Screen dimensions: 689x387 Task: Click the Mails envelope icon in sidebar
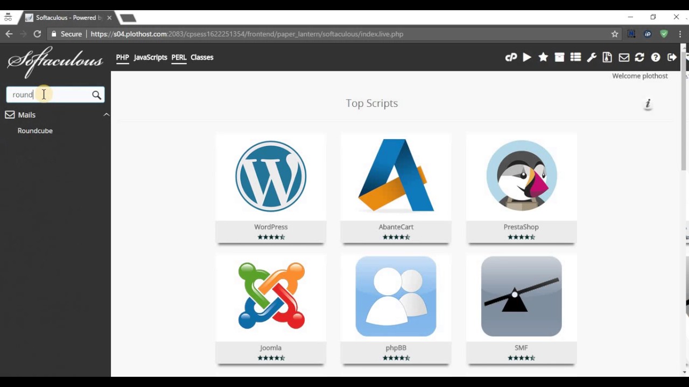coord(10,114)
